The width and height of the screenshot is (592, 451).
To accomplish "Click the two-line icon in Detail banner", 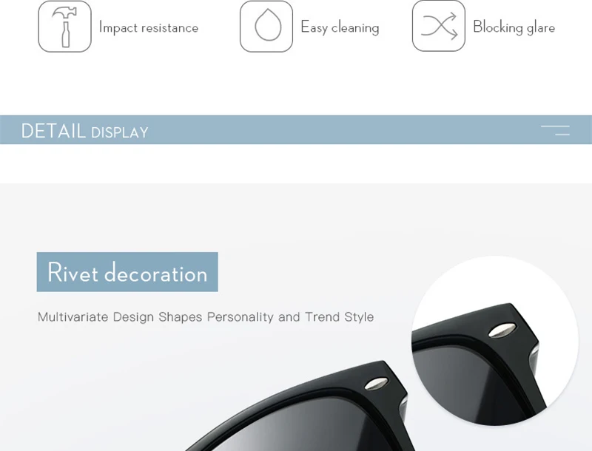I will 556,130.
